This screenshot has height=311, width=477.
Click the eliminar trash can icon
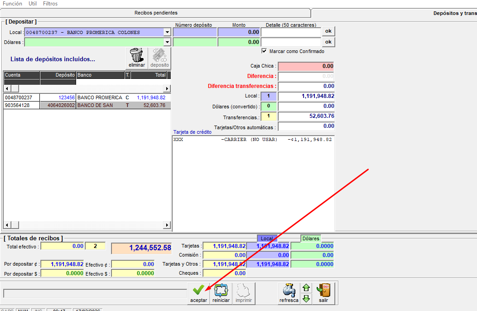point(136,56)
